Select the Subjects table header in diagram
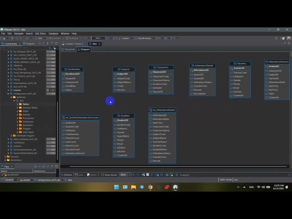The width and height of the screenshot is (292, 219). (124, 69)
